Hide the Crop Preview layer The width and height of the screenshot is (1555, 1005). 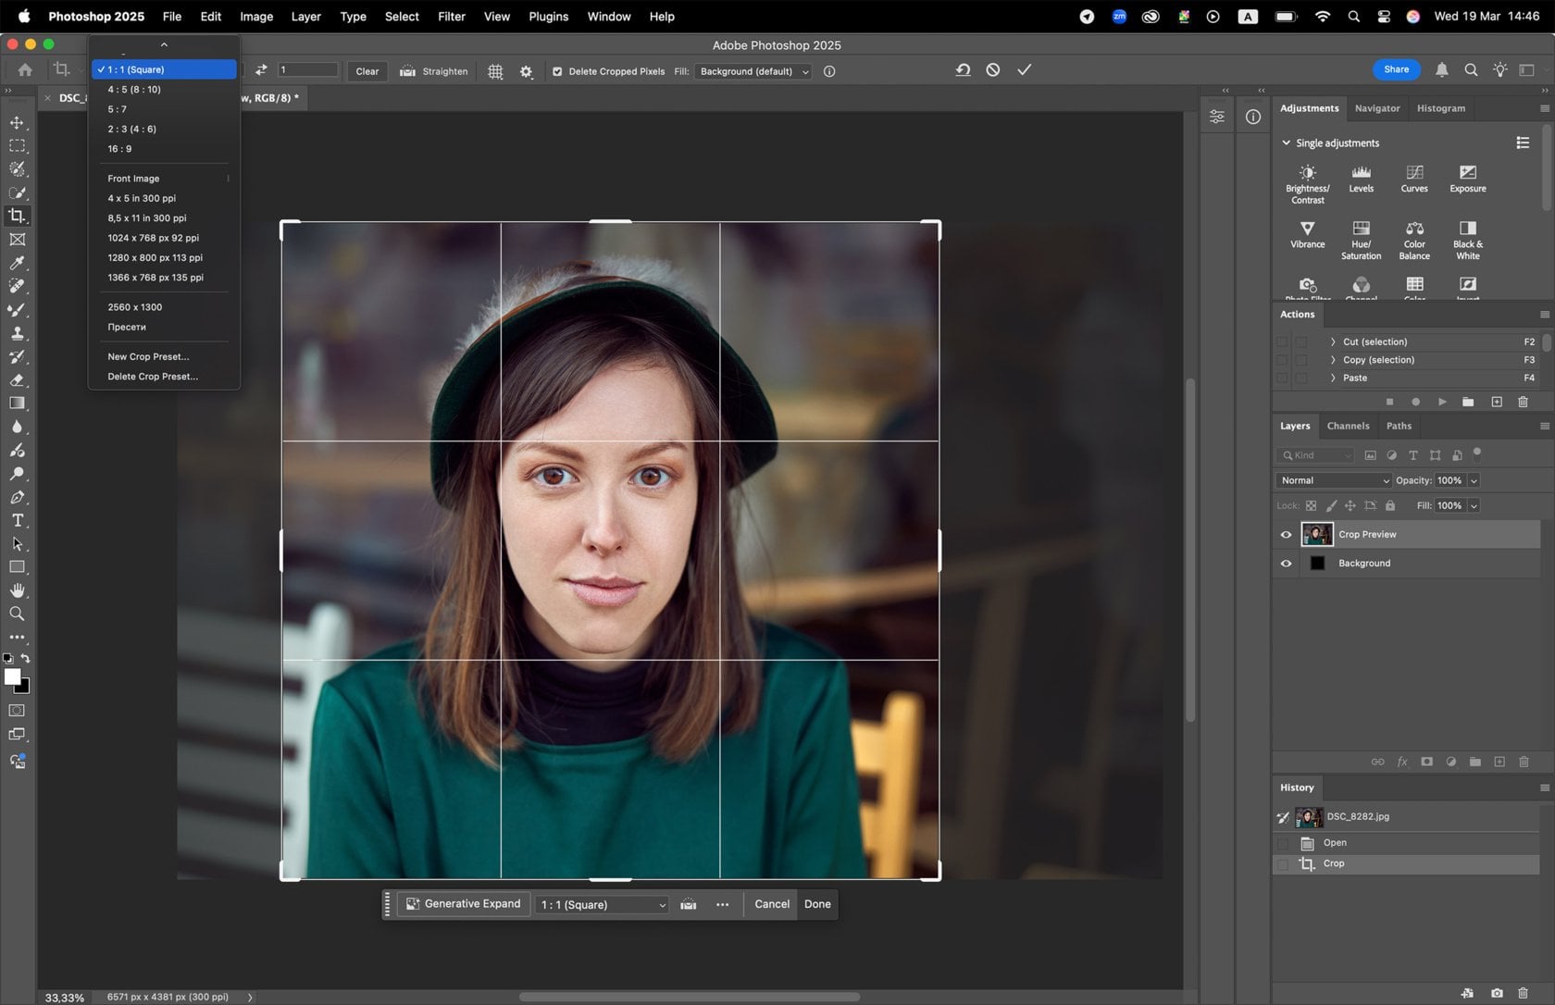pos(1286,534)
